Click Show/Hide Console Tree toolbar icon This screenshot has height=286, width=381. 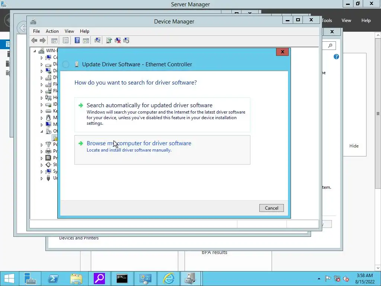[54, 40]
